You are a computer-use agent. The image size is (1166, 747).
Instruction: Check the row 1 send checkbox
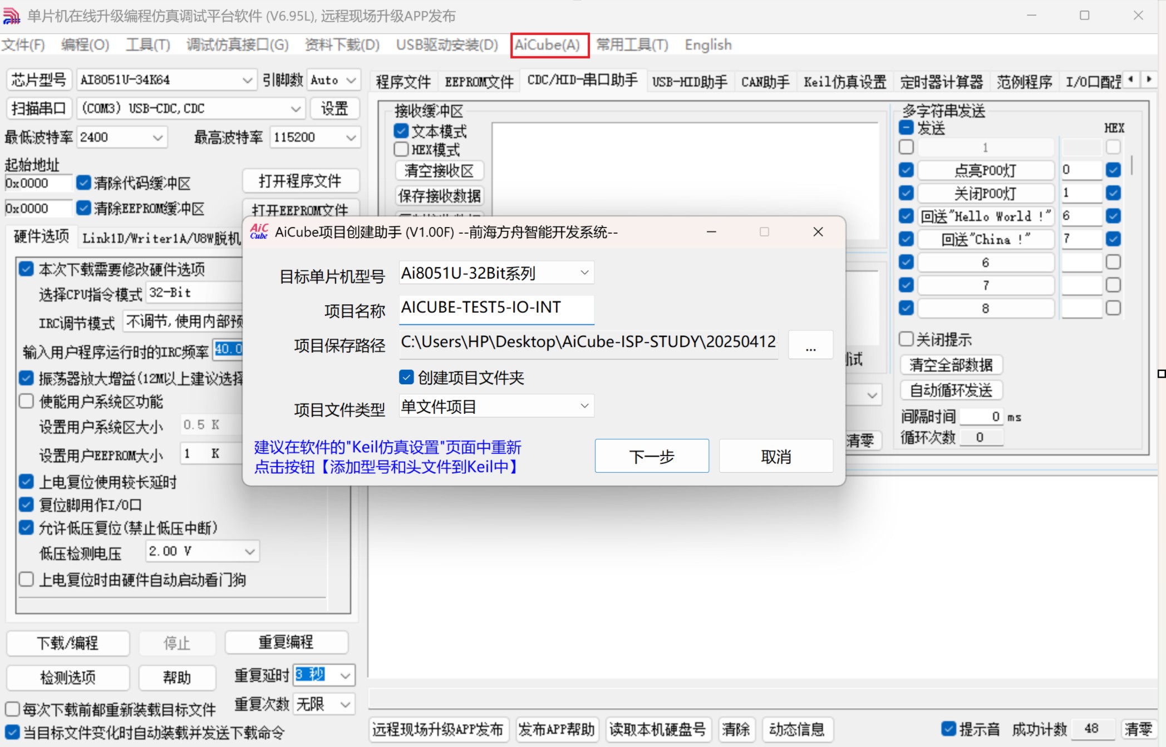pyautogui.click(x=906, y=147)
